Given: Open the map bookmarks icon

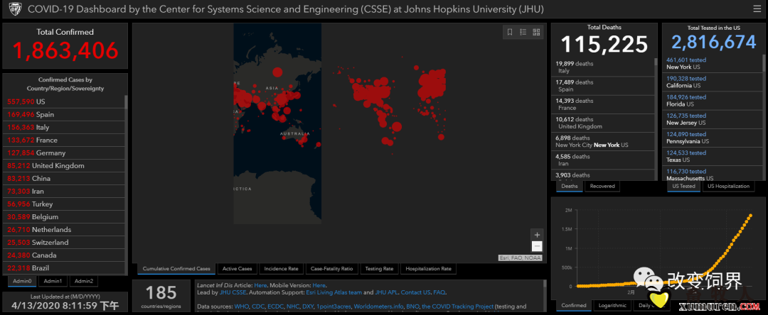Looking at the screenshot, I should (510, 32).
